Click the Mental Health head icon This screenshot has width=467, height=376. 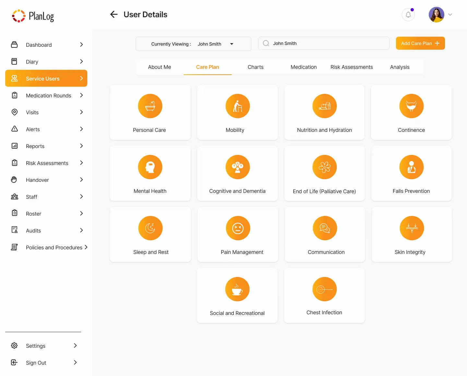pyautogui.click(x=150, y=167)
